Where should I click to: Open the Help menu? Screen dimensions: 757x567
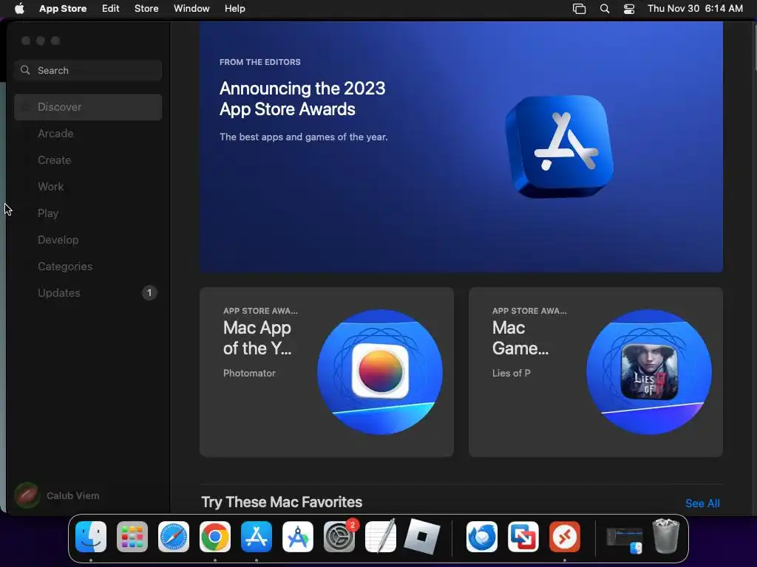point(234,9)
